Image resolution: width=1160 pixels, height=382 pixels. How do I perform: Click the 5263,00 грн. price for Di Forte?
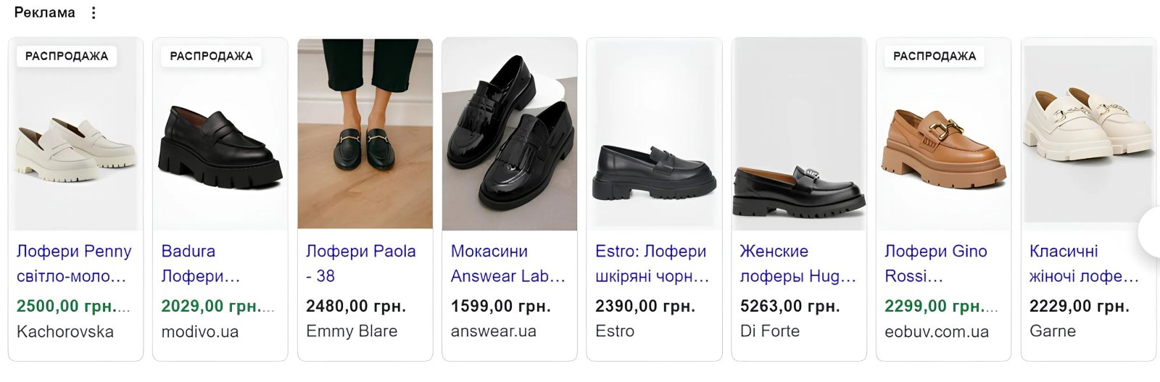(790, 307)
